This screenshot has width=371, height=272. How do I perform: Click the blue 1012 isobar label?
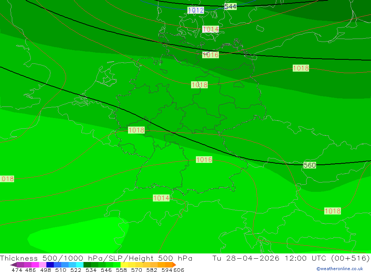(x=196, y=10)
